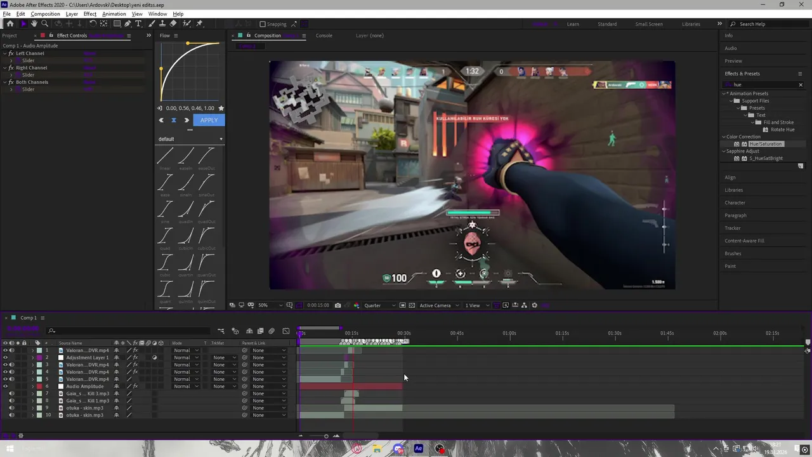Mute audio of layer 3 Valoran DVR.mp4
Viewport: 812px width, 457px height.
tap(11, 365)
